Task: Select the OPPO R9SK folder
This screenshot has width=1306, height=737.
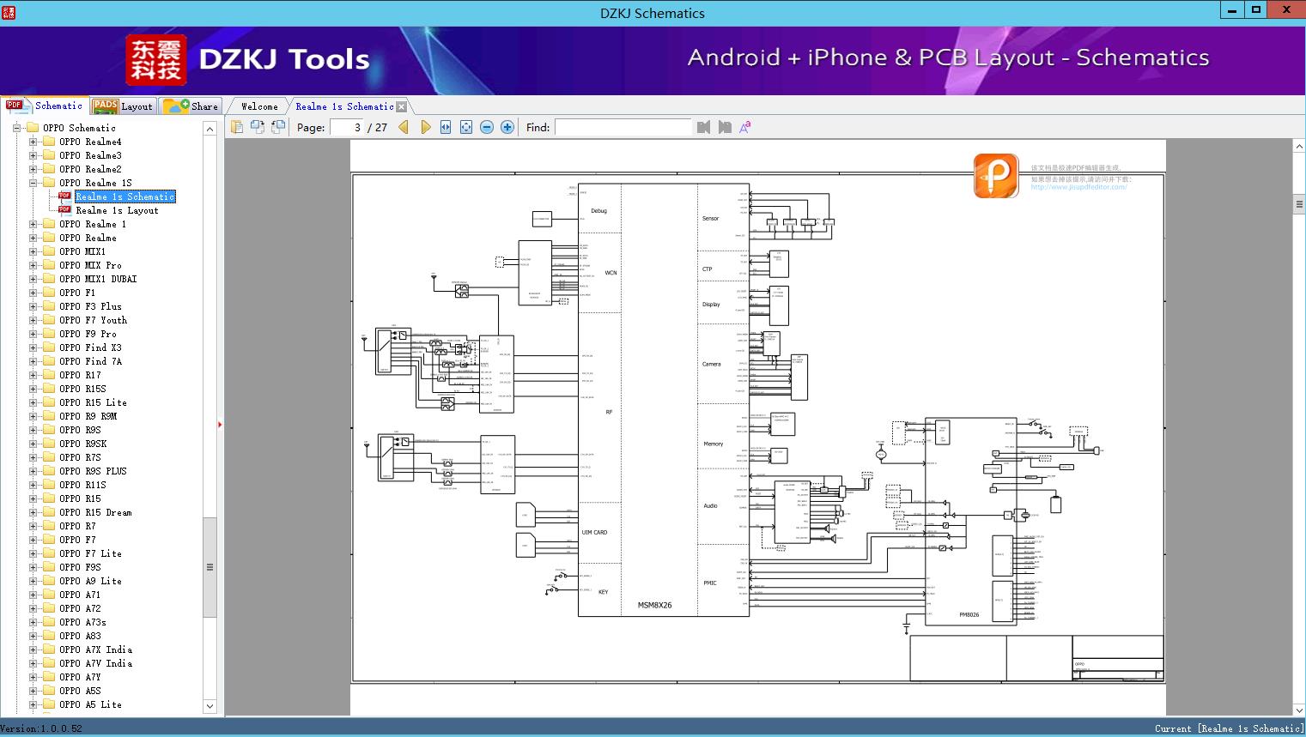Action: click(x=82, y=444)
